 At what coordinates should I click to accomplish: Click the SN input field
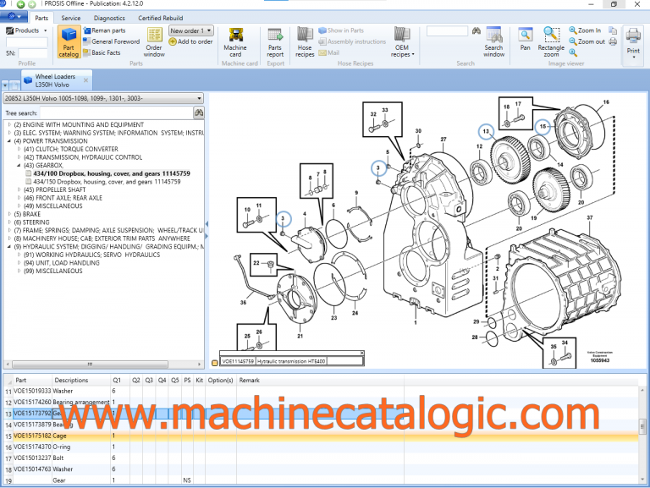click(x=33, y=53)
